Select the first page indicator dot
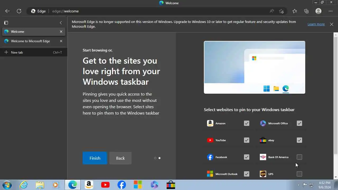338x190 pixels. pyautogui.click(x=155, y=158)
